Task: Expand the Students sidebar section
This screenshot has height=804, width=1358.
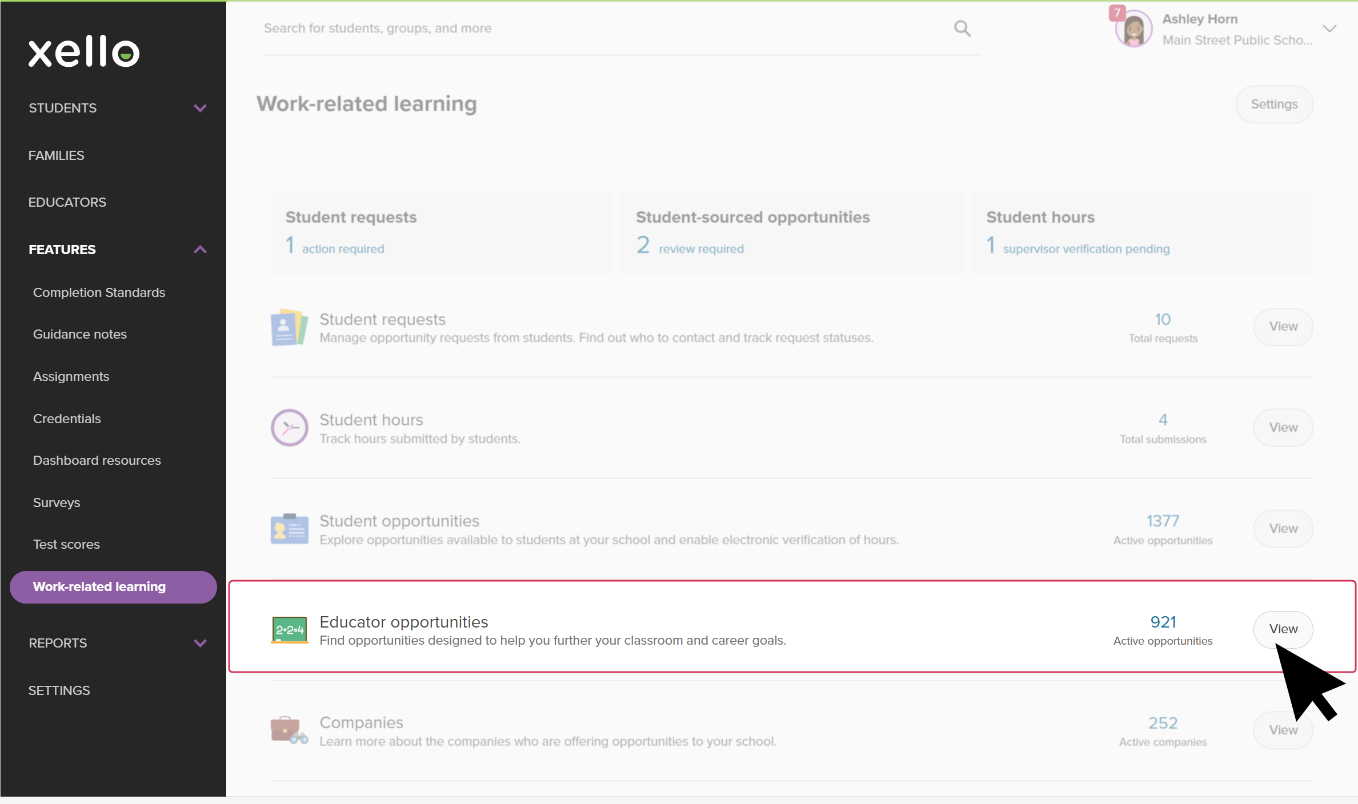Action: (200, 108)
